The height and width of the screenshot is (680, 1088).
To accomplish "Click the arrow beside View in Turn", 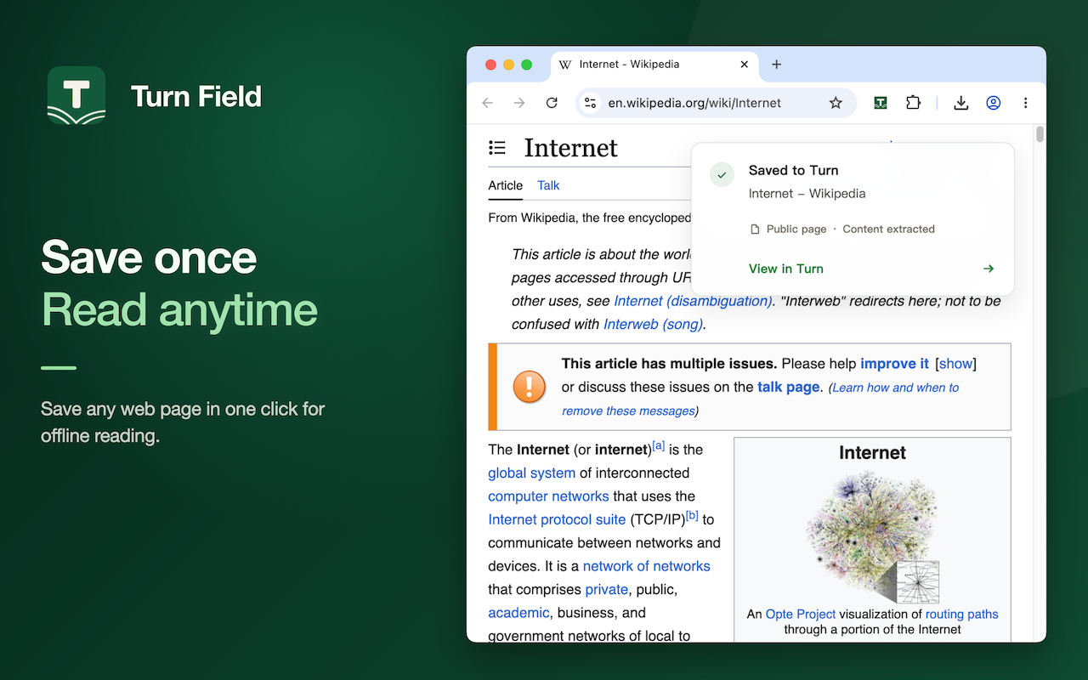I will point(989,269).
